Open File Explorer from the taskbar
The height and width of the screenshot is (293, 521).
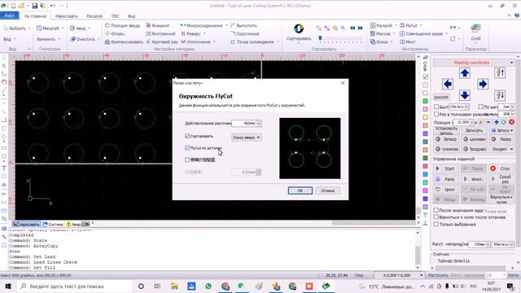(x=174, y=286)
